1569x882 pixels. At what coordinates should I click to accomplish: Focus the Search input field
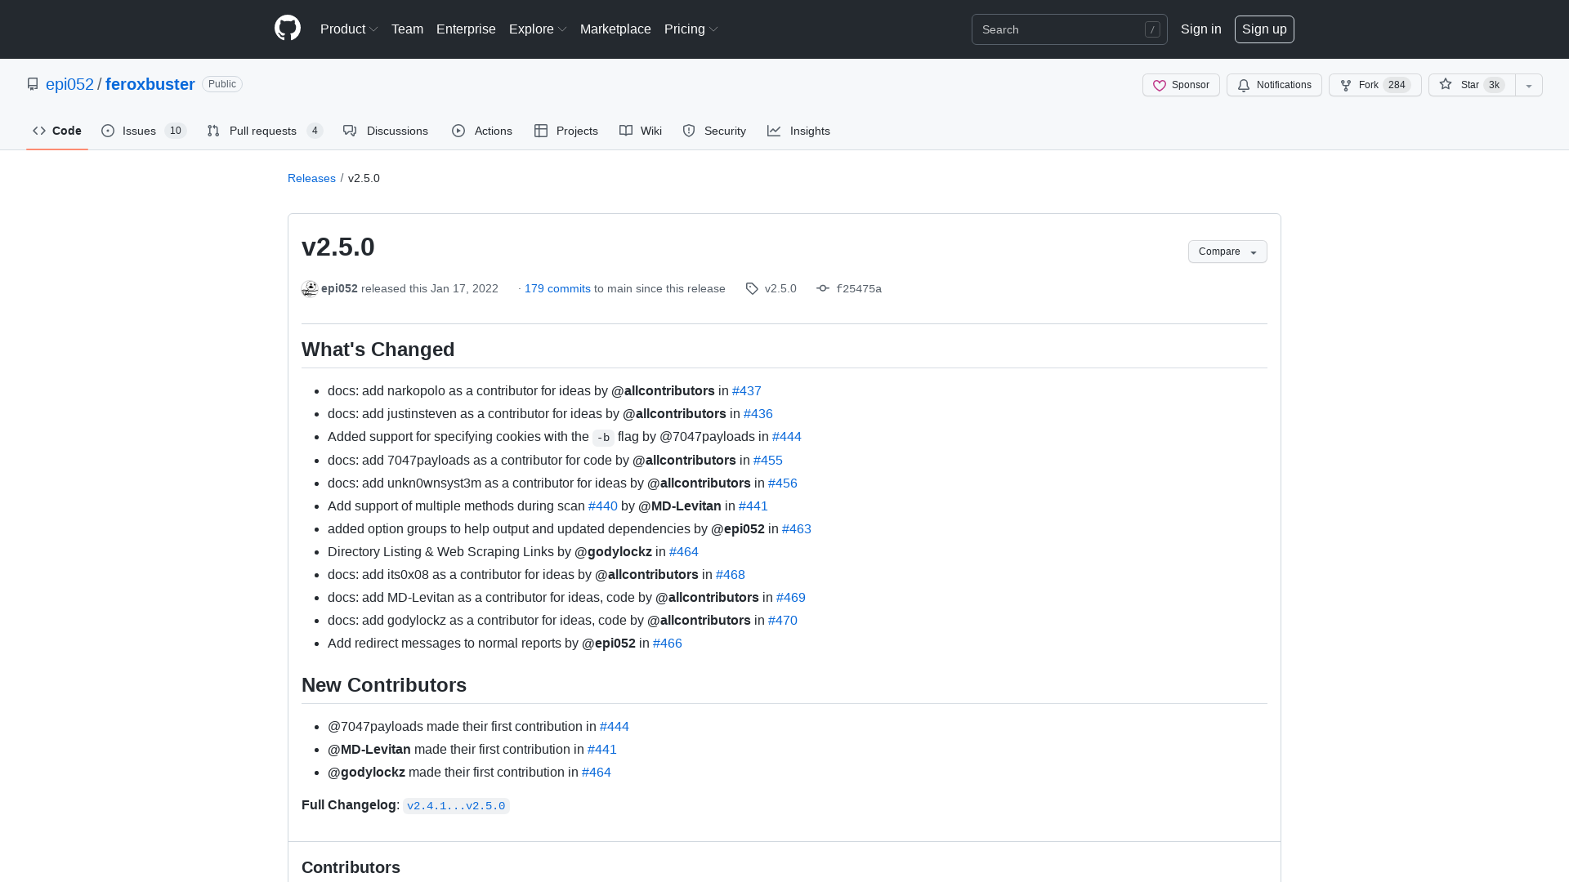pos(1069,29)
